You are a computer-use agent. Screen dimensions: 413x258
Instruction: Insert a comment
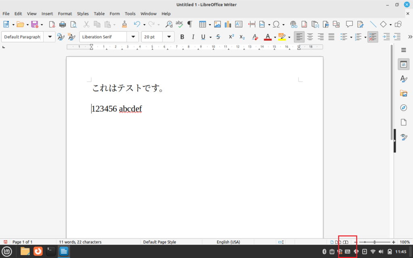coord(349,25)
